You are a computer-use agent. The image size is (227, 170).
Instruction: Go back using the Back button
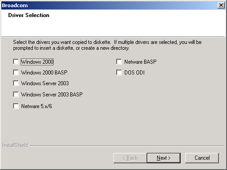click(x=130, y=158)
